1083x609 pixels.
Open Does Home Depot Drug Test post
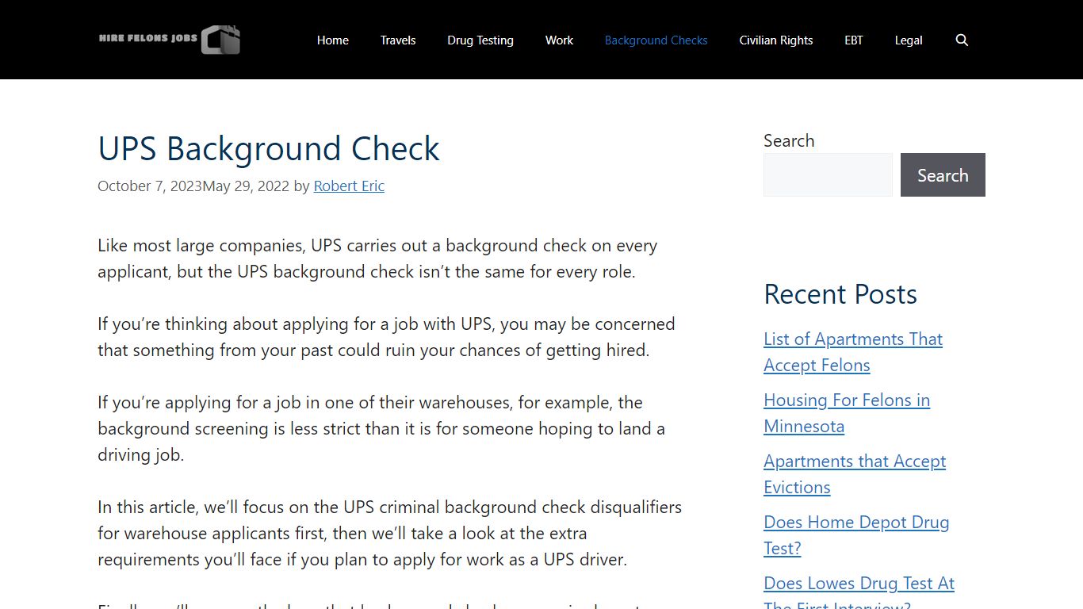click(x=856, y=535)
